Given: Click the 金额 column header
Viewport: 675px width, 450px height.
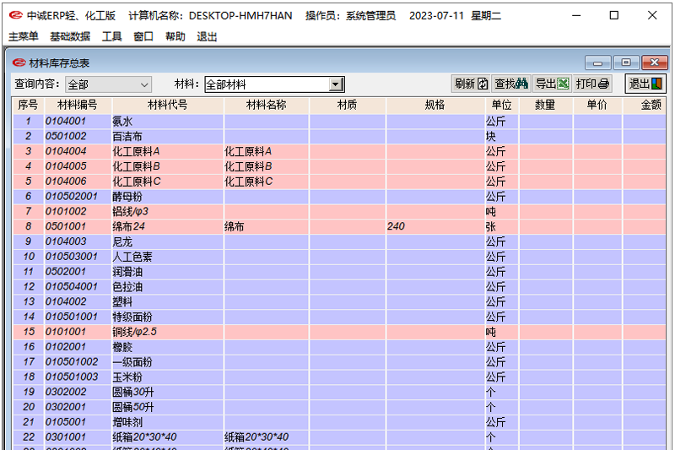Looking at the screenshot, I should tap(644, 105).
